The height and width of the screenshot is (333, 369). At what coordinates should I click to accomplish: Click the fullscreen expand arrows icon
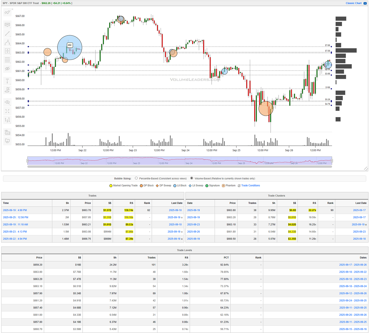pyautogui.click(x=7, y=111)
